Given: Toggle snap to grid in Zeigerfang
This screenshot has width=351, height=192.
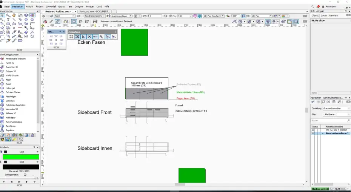Looking at the screenshot, I should pyautogui.click(x=71, y=37).
